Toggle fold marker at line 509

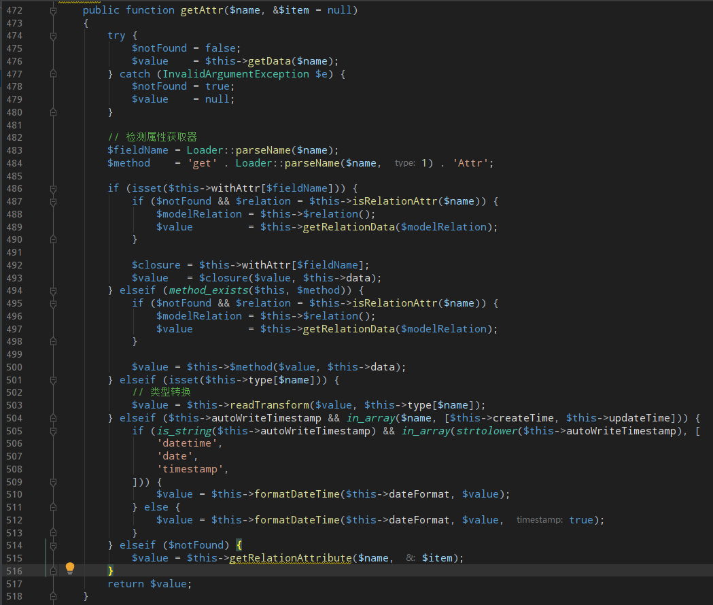53,482
